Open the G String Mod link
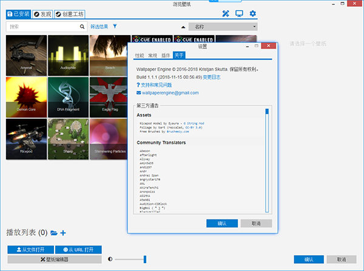364x271 pixels. (194, 124)
